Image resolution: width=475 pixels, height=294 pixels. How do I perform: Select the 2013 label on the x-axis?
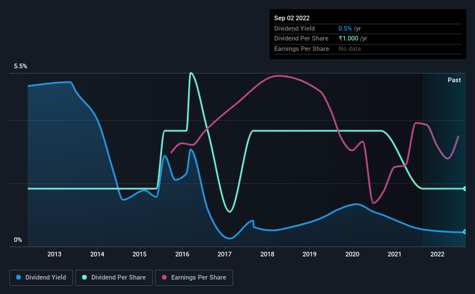[x=54, y=254]
